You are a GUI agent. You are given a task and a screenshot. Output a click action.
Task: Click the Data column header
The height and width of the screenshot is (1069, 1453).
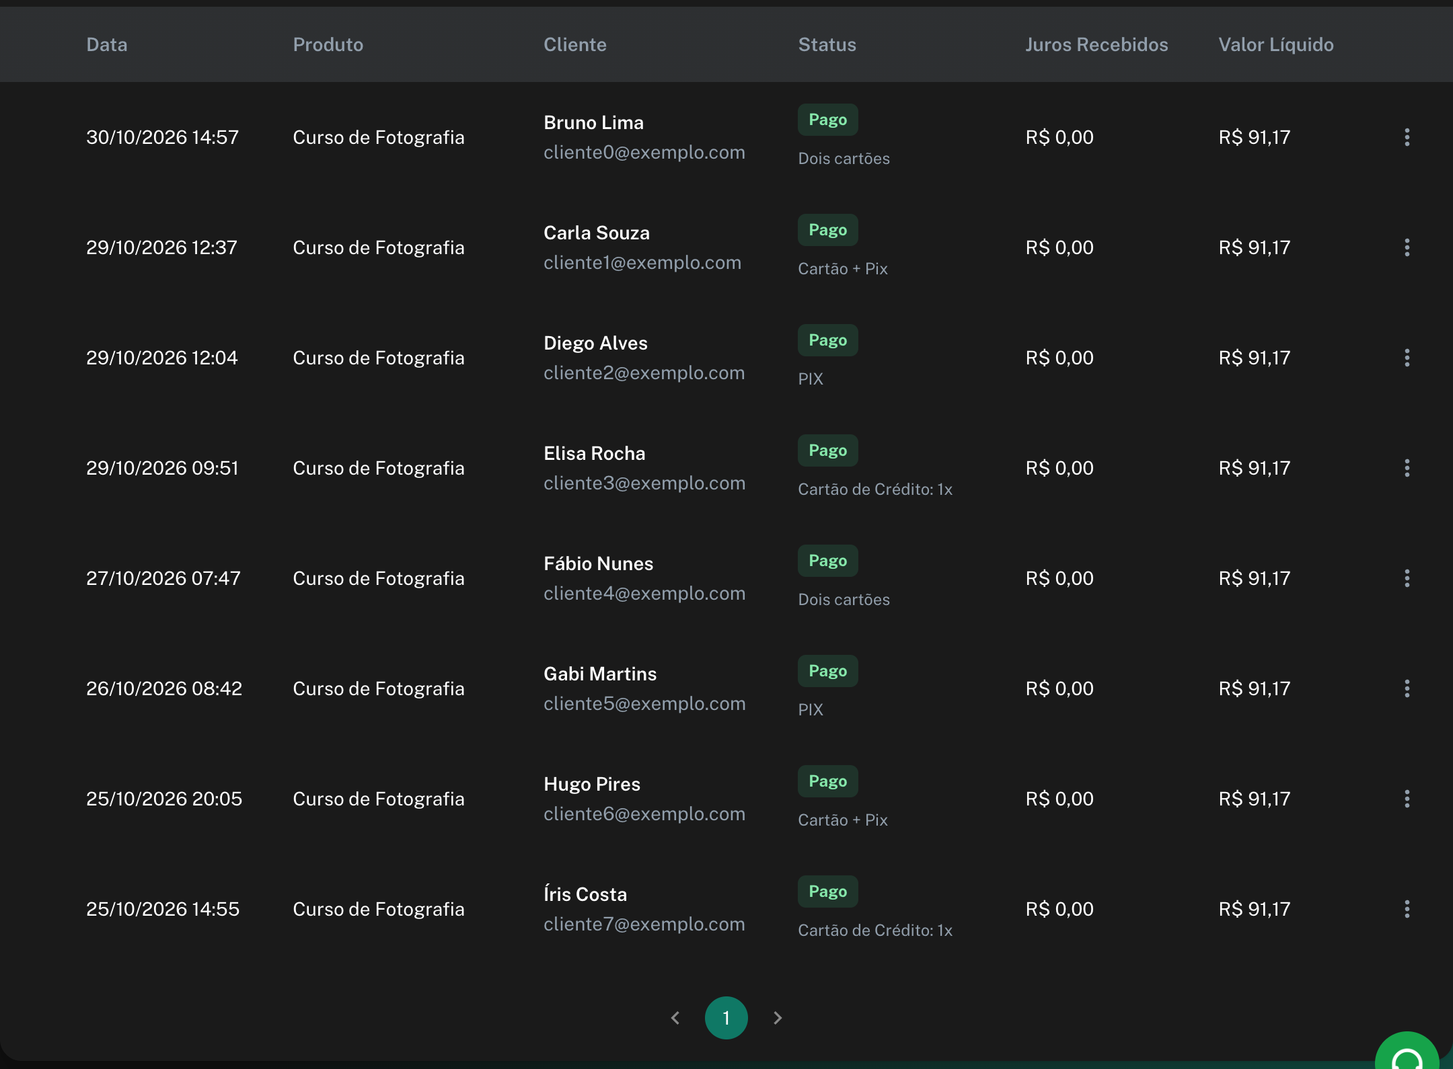pyautogui.click(x=107, y=44)
